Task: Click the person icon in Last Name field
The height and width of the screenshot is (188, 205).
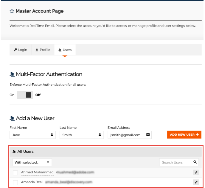Action: coord(100,135)
